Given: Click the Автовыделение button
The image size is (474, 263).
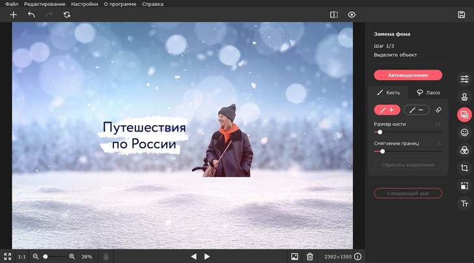Looking at the screenshot, I should [x=408, y=75].
